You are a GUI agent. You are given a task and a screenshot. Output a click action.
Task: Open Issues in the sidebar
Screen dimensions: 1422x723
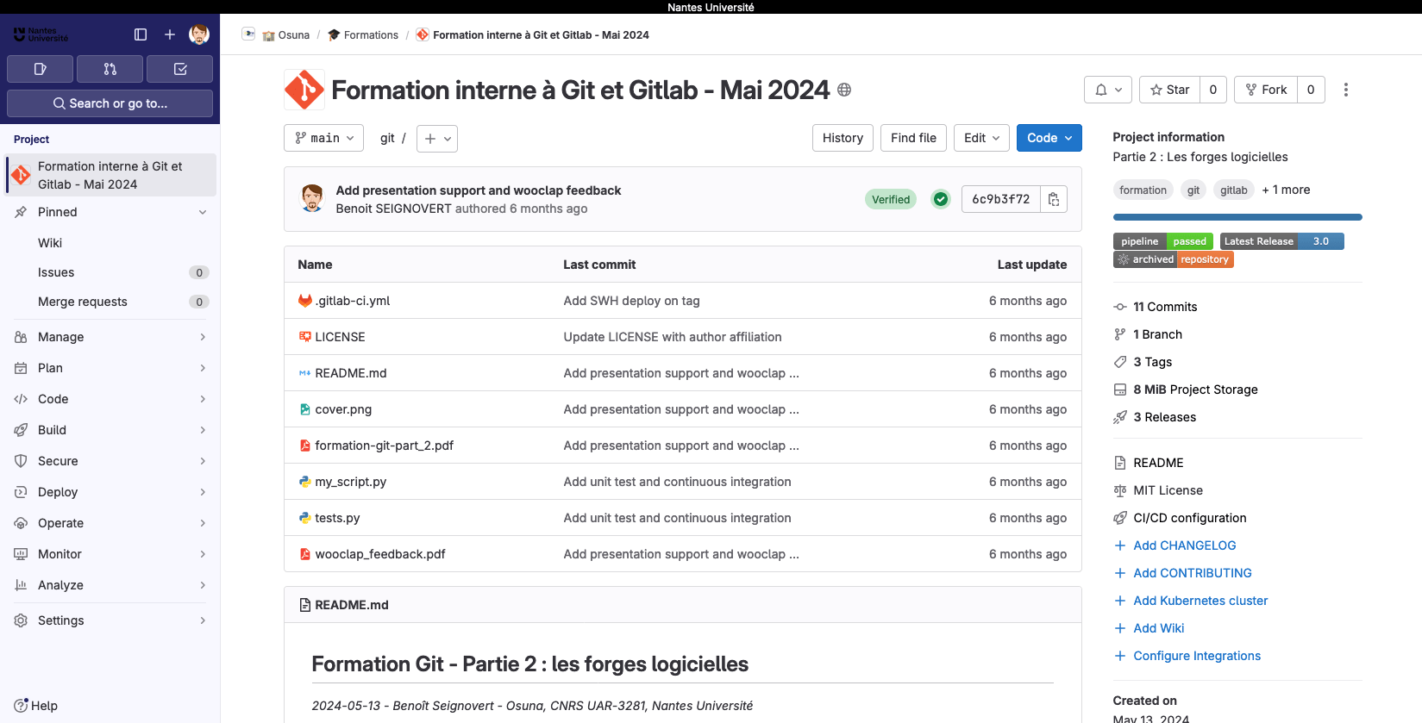(110, 272)
